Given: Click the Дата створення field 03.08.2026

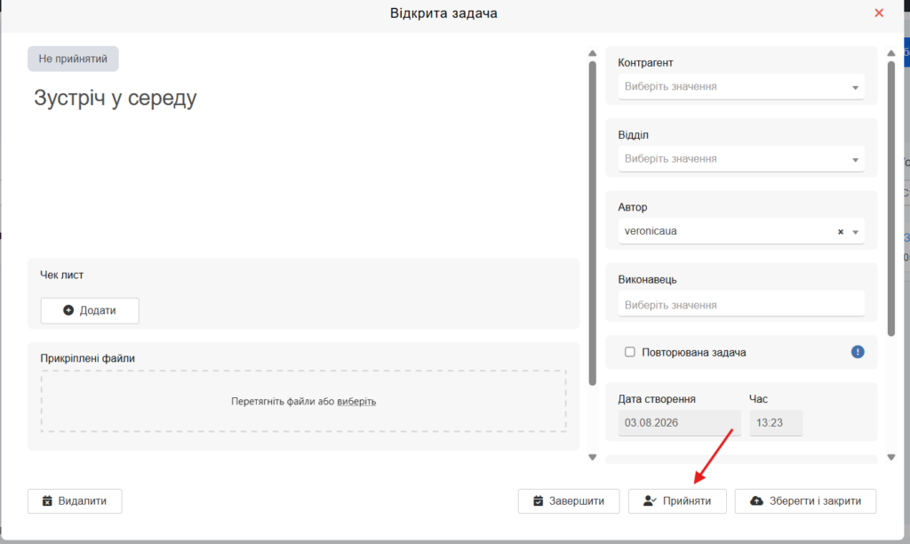Looking at the screenshot, I should click(679, 422).
